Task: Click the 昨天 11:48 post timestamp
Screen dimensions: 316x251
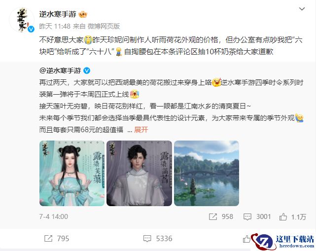Action: pos(55,26)
